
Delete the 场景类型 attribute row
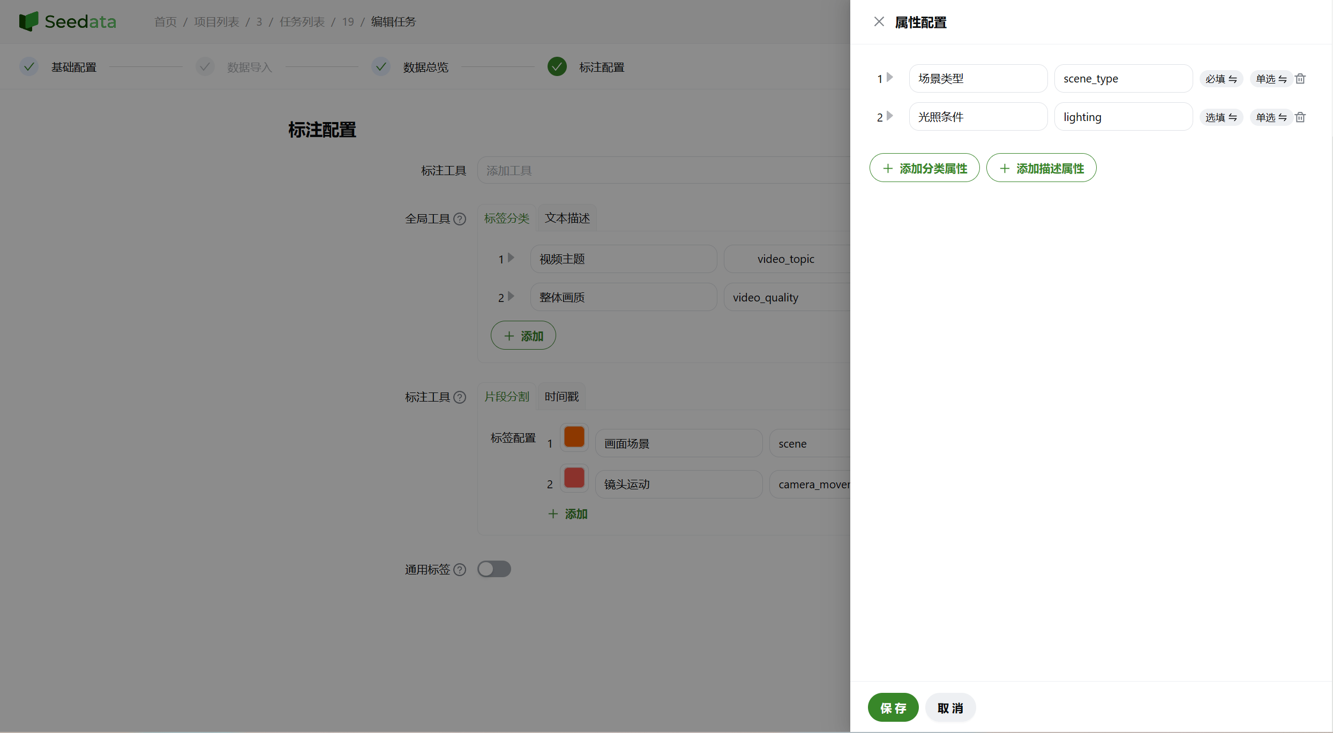pyautogui.click(x=1300, y=79)
